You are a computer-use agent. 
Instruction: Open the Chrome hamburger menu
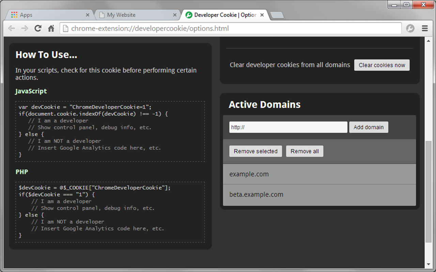pyautogui.click(x=425, y=29)
